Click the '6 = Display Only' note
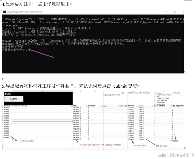This screenshot has height=159, width=196. click(x=160, y=104)
